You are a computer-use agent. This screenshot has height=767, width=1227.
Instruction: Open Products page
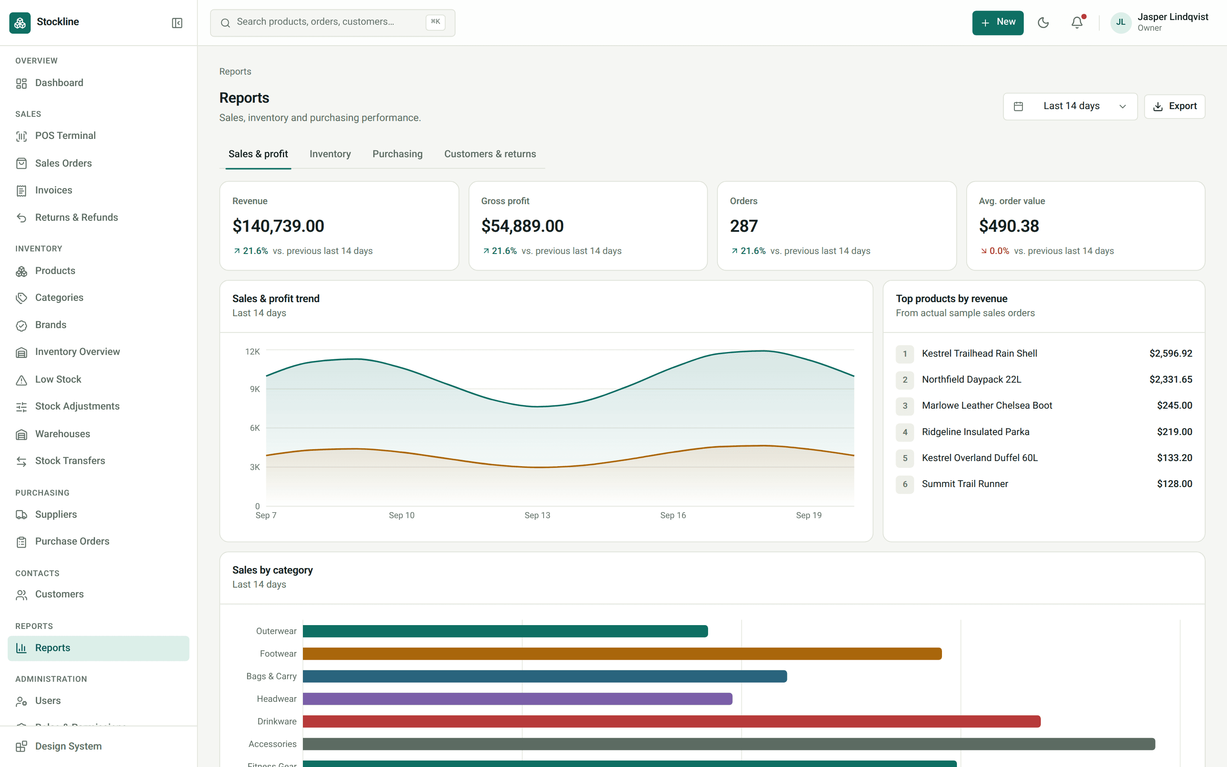pos(98,271)
